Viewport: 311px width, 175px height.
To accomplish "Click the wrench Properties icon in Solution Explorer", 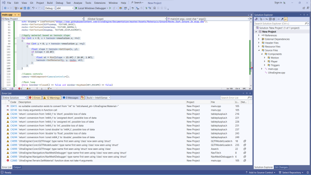I will (282, 19).
